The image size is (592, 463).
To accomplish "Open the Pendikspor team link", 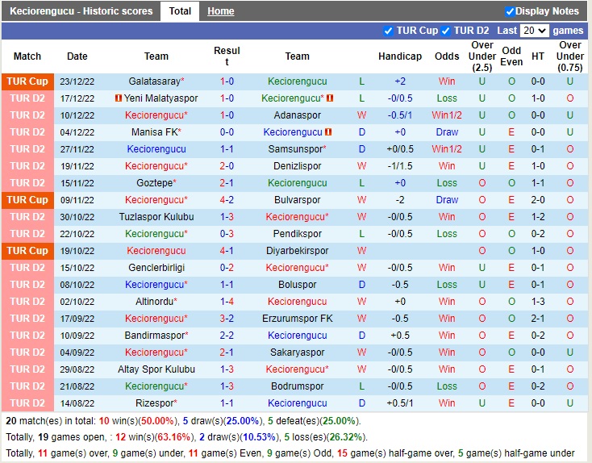I will coord(297,234).
